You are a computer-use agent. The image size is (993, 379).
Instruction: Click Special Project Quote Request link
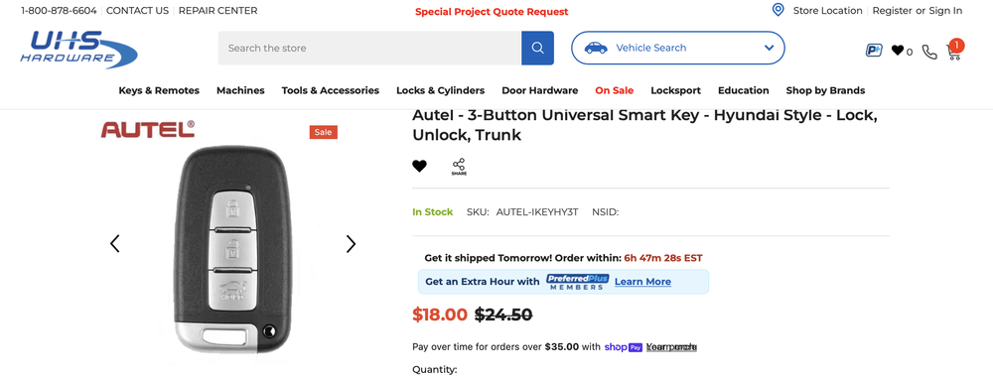(493, 11)
